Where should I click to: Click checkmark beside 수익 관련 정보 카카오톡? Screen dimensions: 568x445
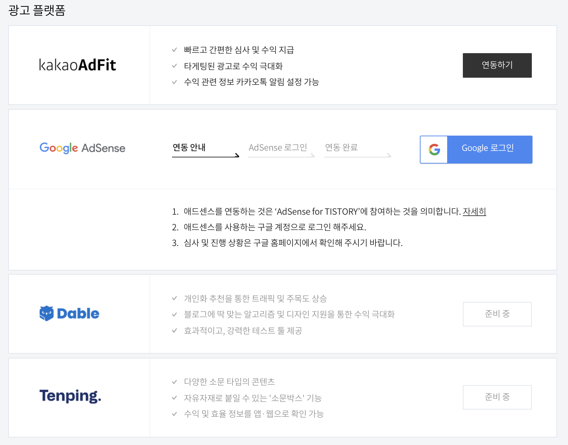pyautogui.click(x=174, y=82)
